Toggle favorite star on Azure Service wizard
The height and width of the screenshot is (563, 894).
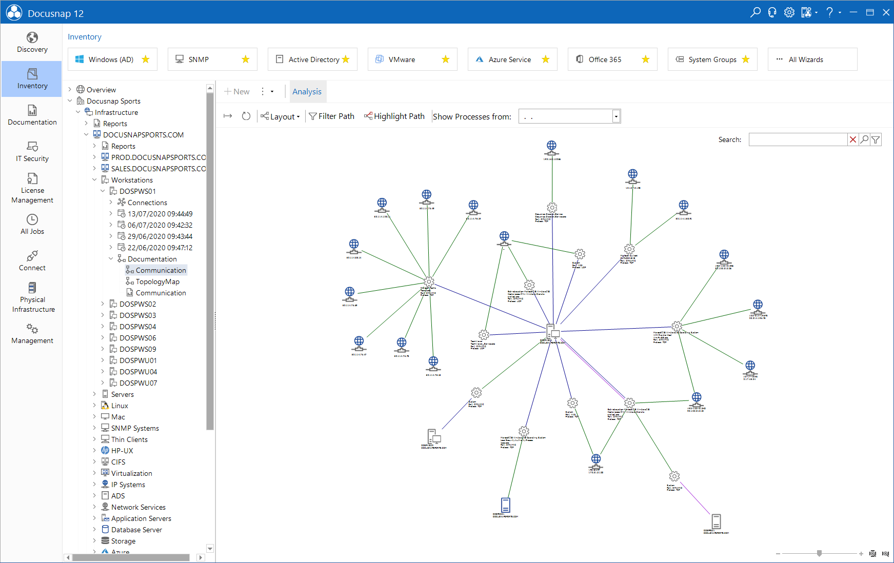point(546,59)
